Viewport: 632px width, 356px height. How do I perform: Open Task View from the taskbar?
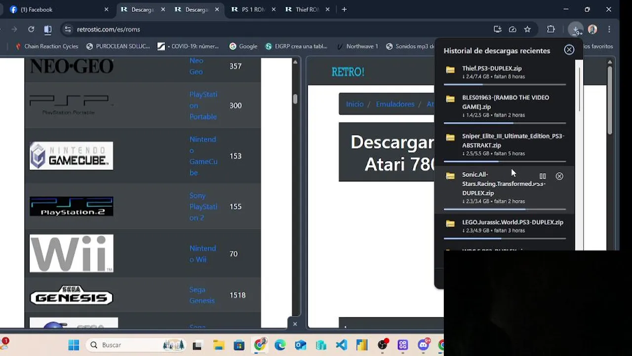[197, 345]
